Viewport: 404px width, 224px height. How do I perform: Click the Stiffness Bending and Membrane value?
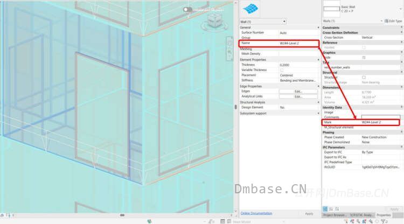(299, 80)
